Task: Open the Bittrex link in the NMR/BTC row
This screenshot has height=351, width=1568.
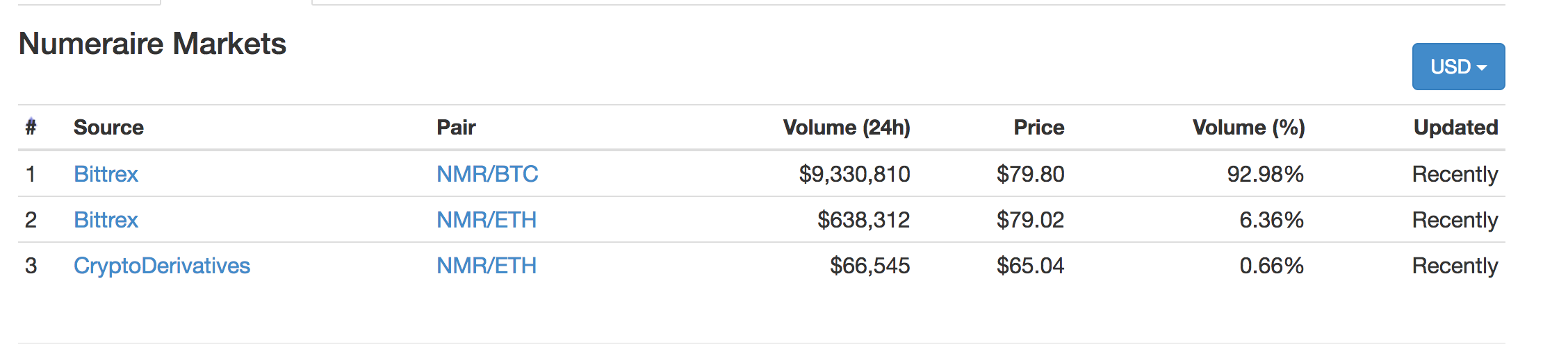Action: (x=106, y=173)
